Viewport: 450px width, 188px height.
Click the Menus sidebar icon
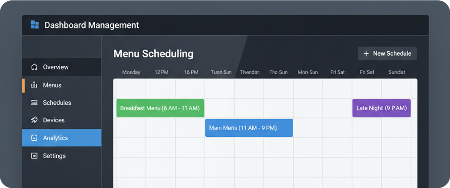point(34,85)
